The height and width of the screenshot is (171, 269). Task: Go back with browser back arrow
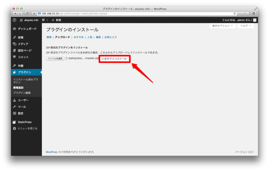pyautogui.click(x=15, y=13)
